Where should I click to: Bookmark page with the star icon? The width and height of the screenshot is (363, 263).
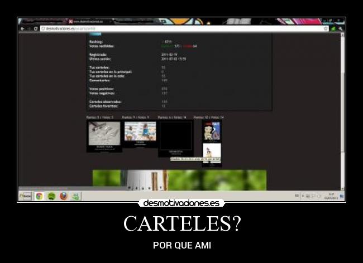(326, 28)
